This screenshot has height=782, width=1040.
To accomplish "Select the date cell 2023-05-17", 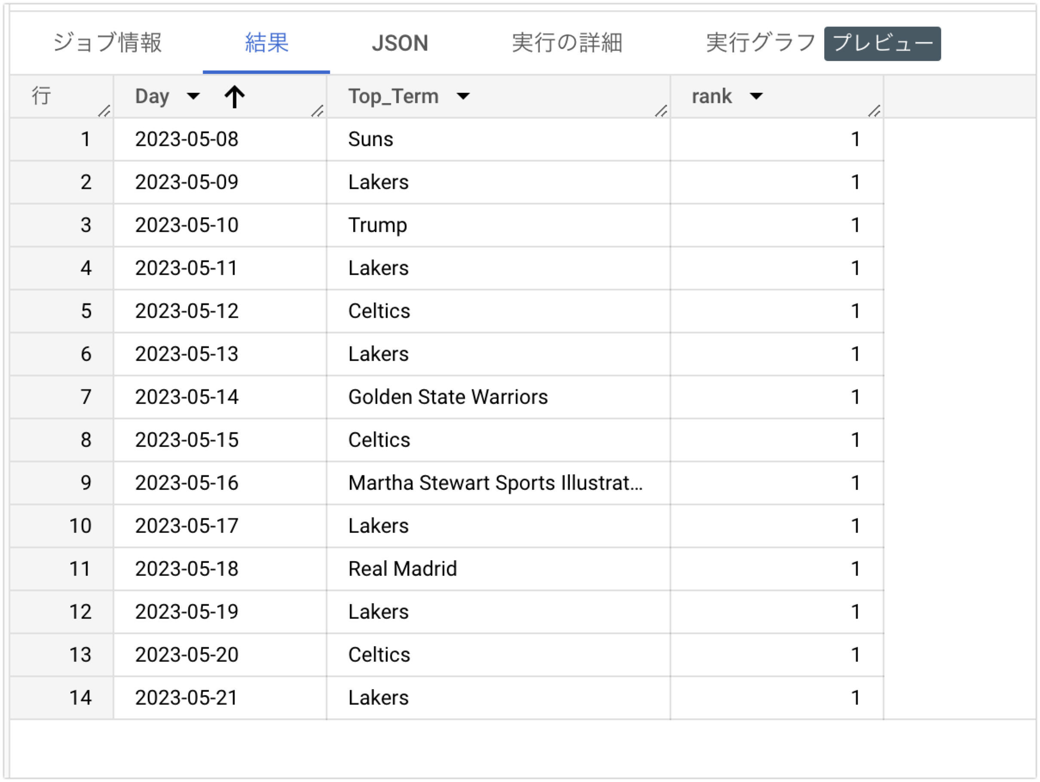I will click(x=220, y=526).
